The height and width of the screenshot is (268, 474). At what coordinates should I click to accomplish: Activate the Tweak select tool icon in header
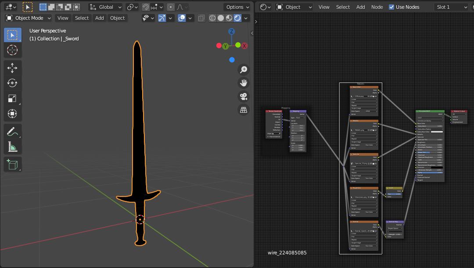click(28, 7)
